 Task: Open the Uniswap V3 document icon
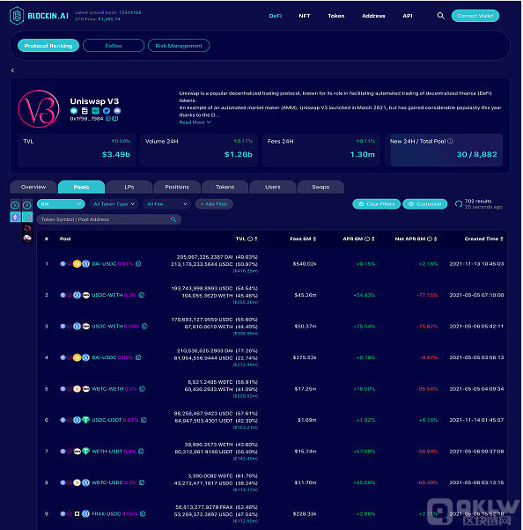[85, 111]
